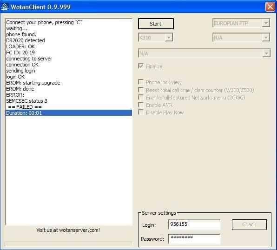Select the "connection OK" log line
Screen dimensions: 277x250
(x=69, y=65)
